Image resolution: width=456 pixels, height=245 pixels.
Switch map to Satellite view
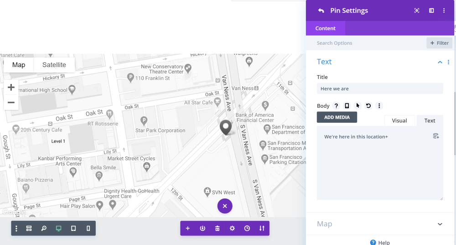(x=54, y=65)
